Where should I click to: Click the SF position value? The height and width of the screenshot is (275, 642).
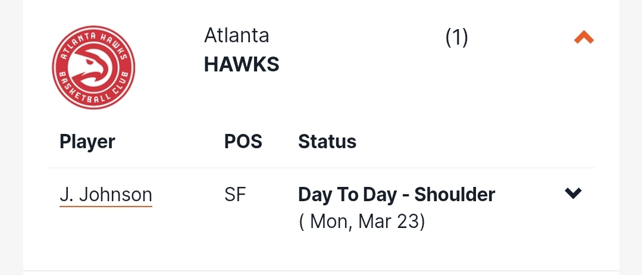(x=235, y=195)
